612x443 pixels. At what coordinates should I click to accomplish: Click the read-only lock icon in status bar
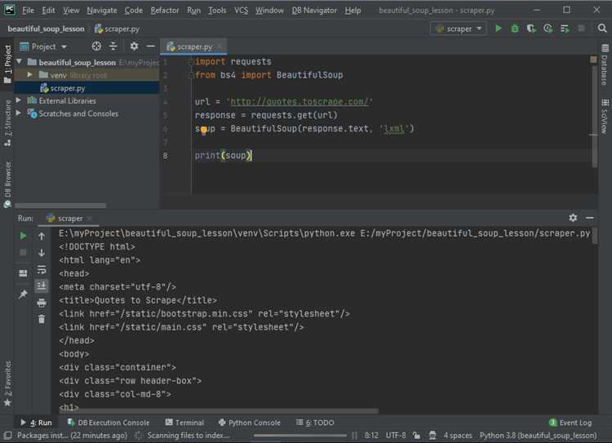coord(416,435)
